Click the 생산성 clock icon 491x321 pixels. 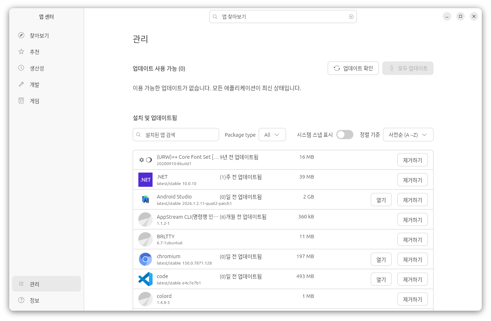pyautogui.click(x=21, y=68)
